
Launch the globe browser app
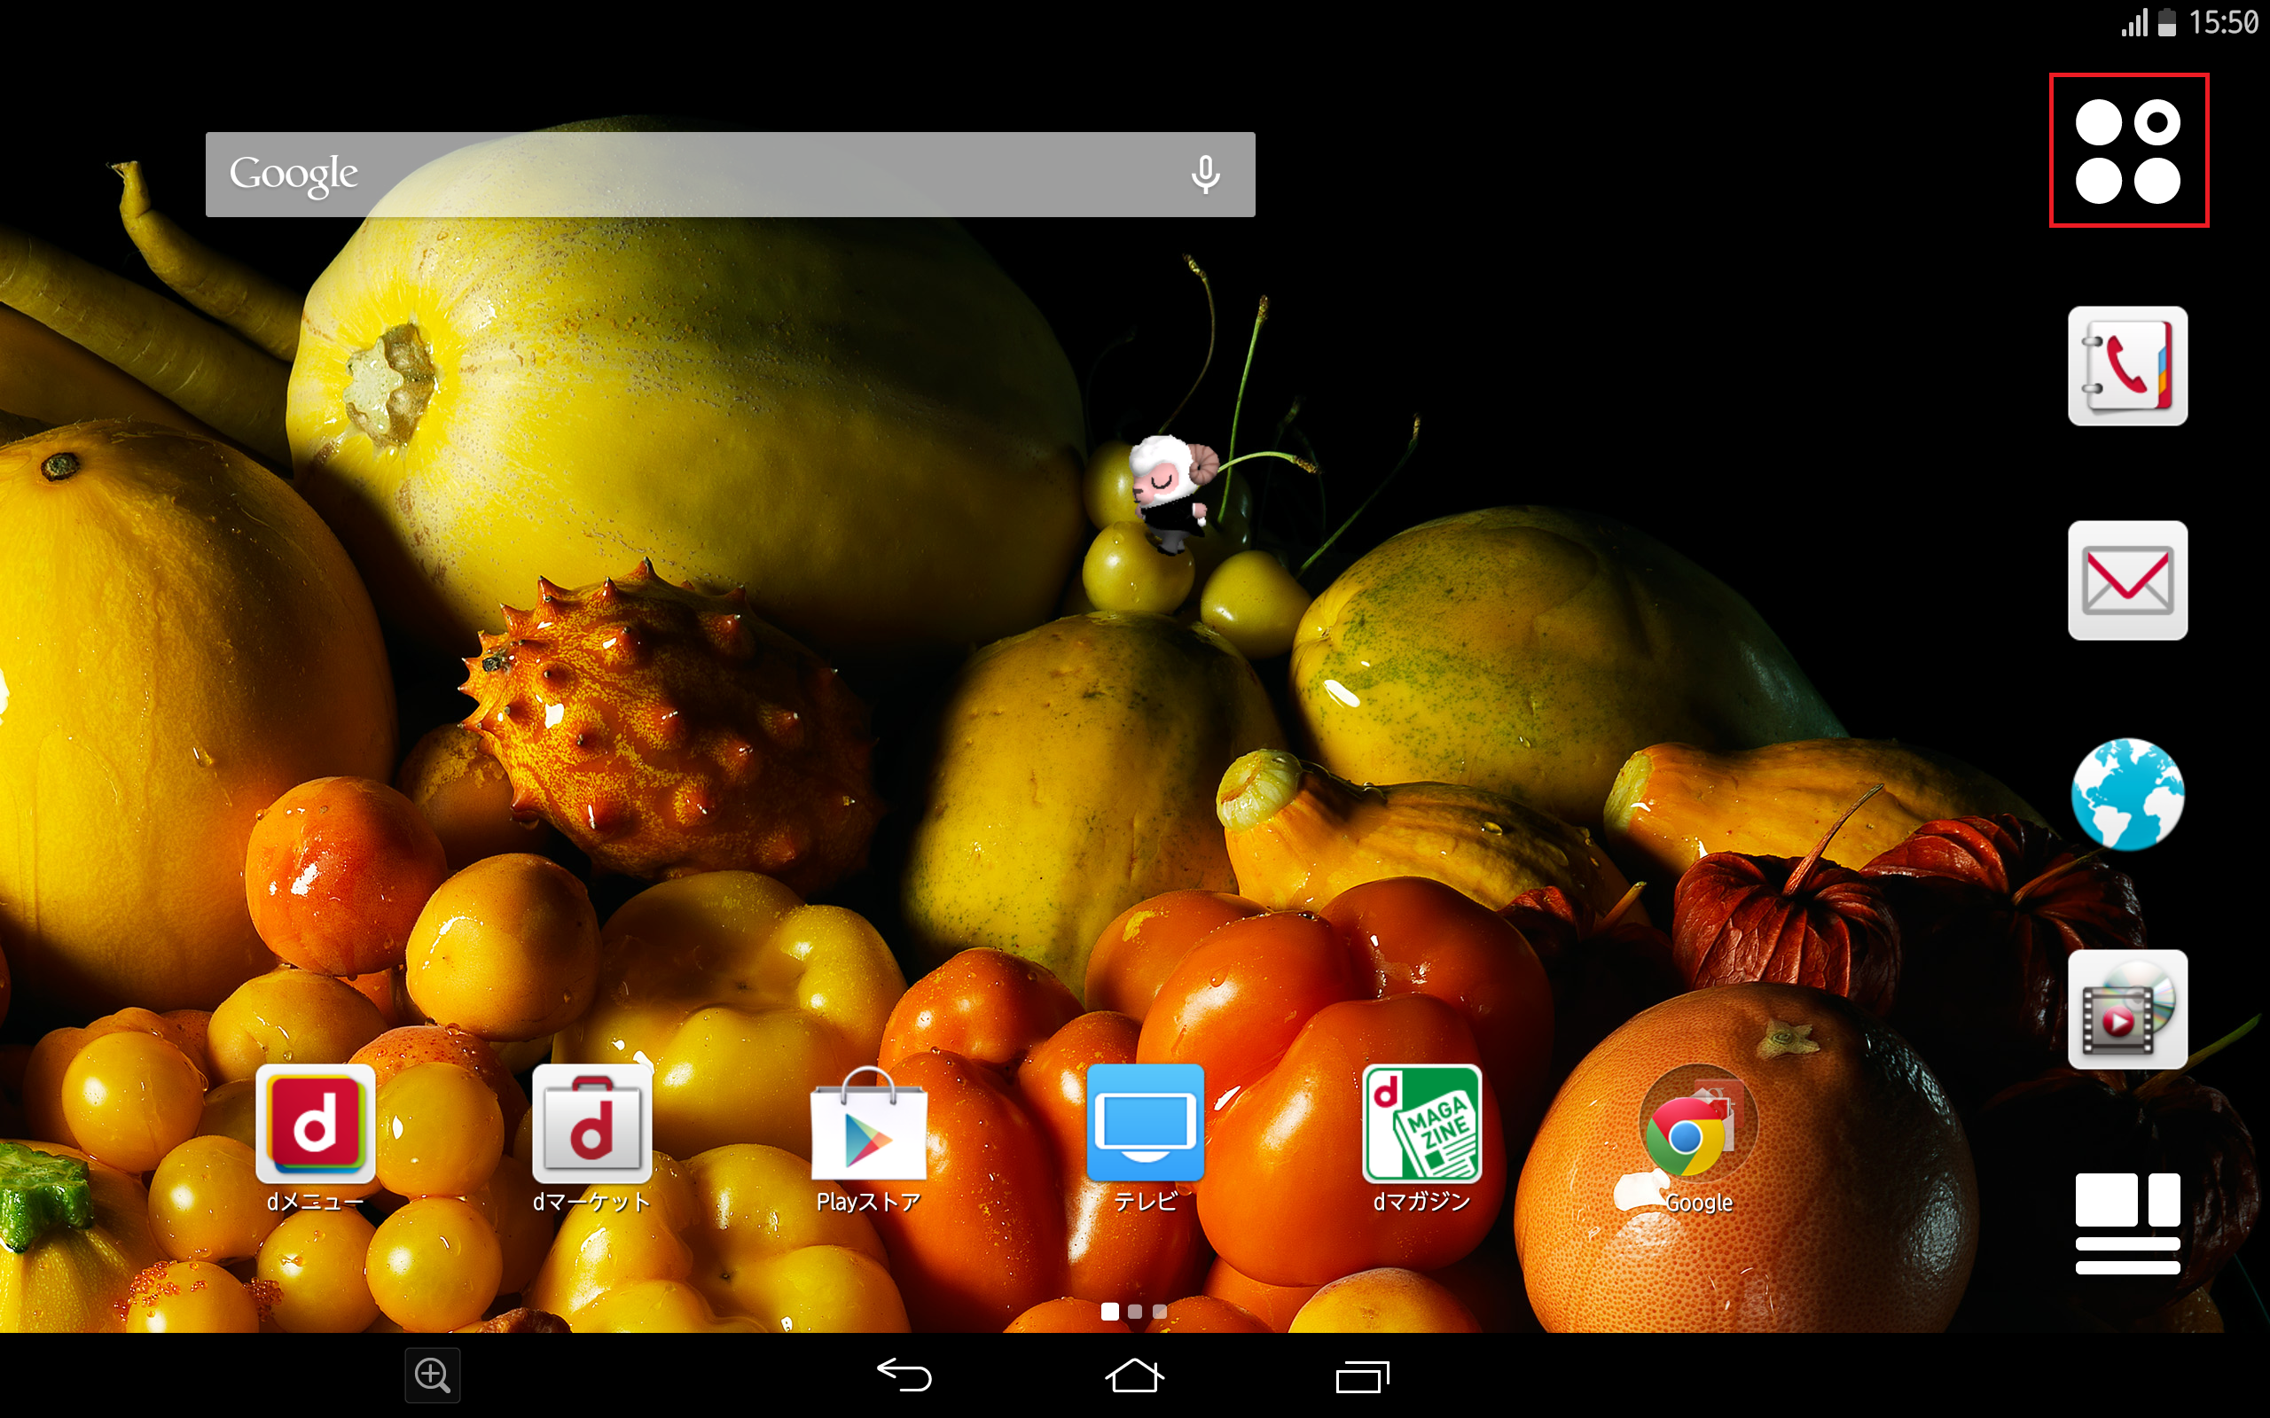click(2126, 794)
